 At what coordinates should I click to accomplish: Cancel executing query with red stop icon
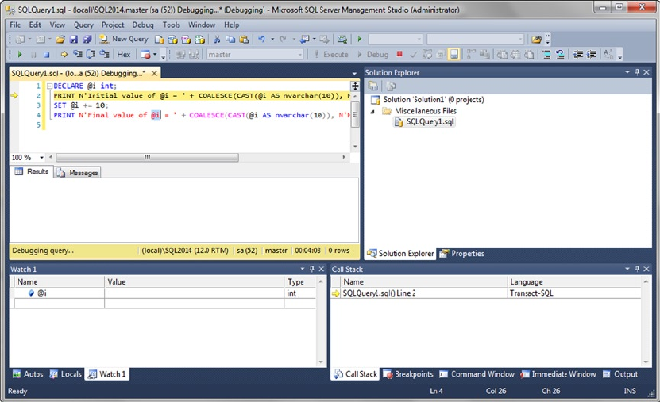(399, 55)
